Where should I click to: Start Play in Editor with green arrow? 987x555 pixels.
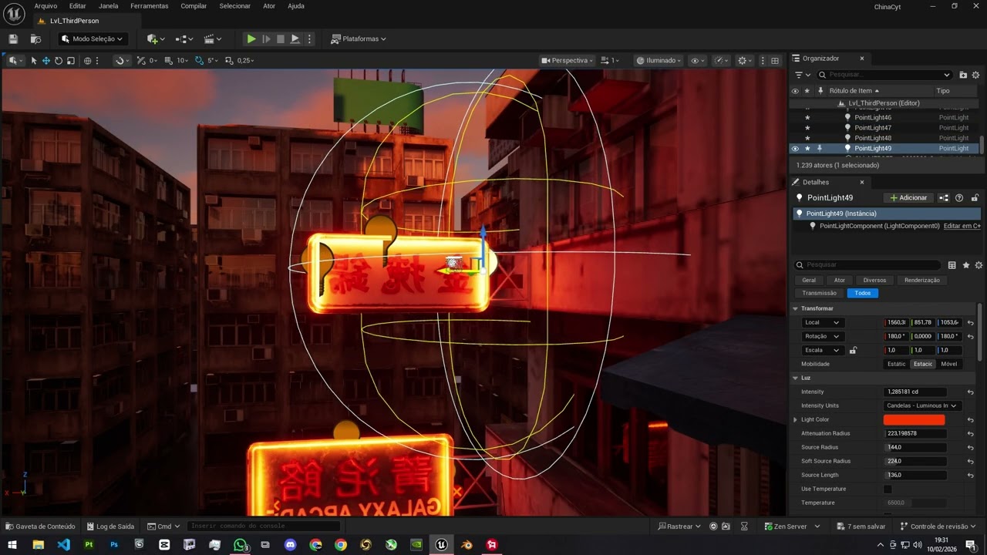(251, 39)
